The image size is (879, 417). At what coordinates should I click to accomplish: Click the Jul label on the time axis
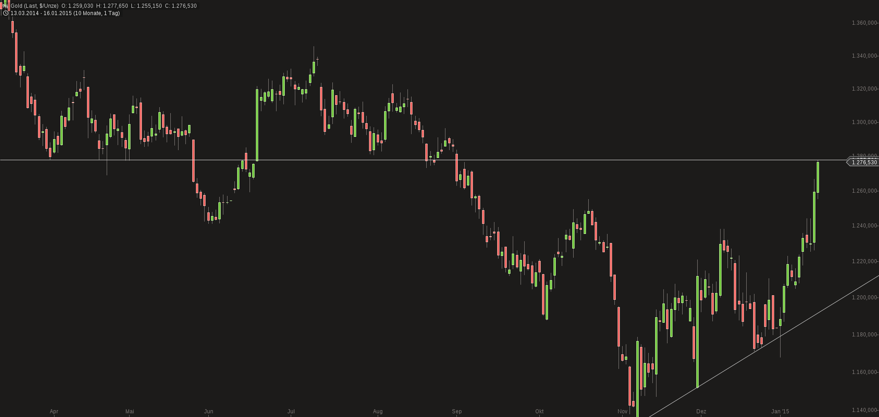[x=291, y=412]
